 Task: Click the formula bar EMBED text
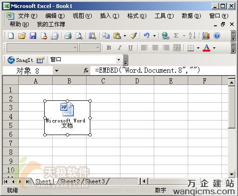pyautogui.click(x=147, y=70)
